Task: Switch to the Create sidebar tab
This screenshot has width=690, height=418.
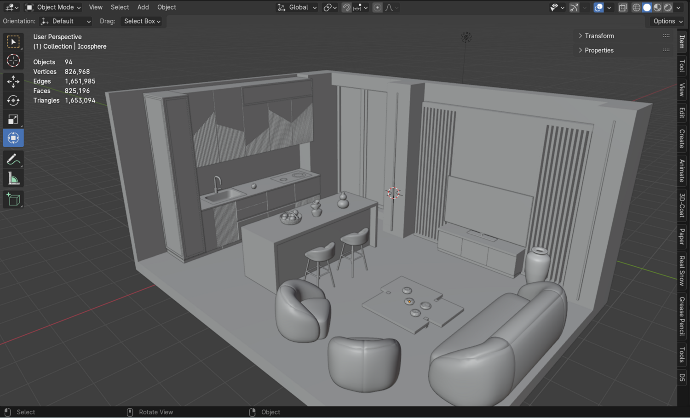Action: (682, 138)
